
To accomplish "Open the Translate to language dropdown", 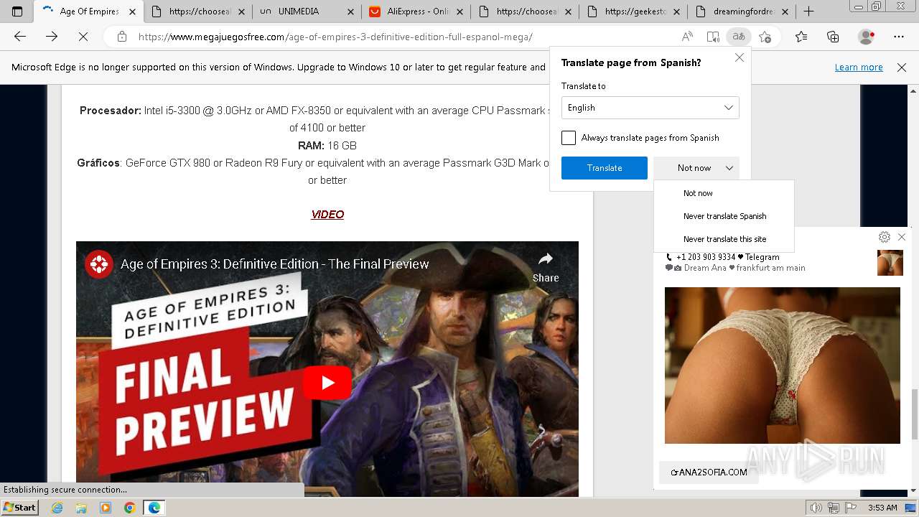I will point(650,108).
